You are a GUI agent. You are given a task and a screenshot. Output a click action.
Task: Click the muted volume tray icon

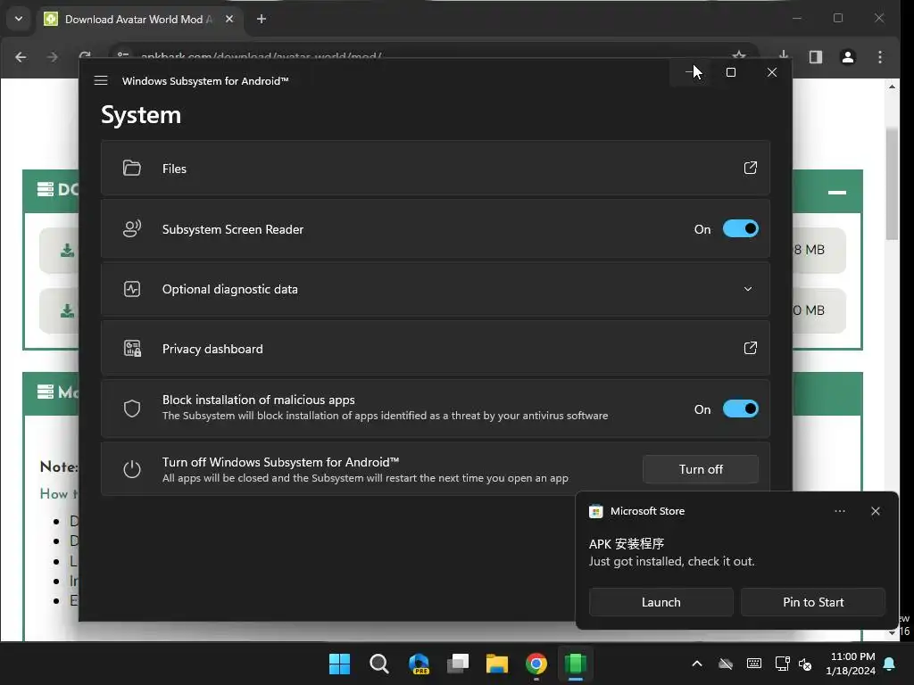point(805,664)
